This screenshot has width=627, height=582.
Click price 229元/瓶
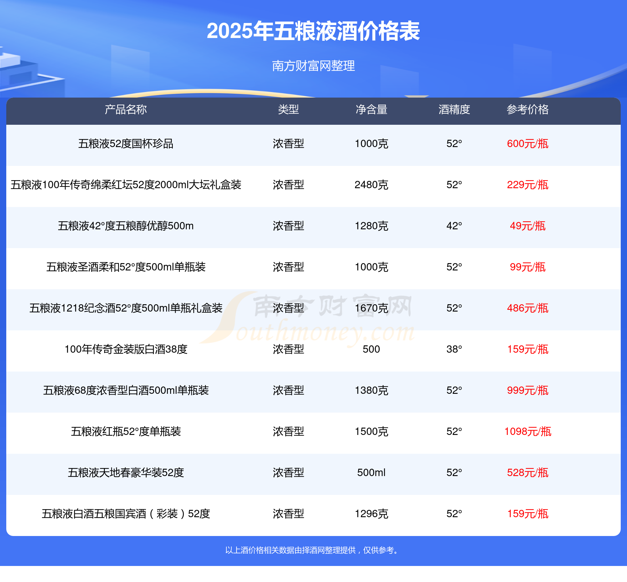click(x=528, y=185)
